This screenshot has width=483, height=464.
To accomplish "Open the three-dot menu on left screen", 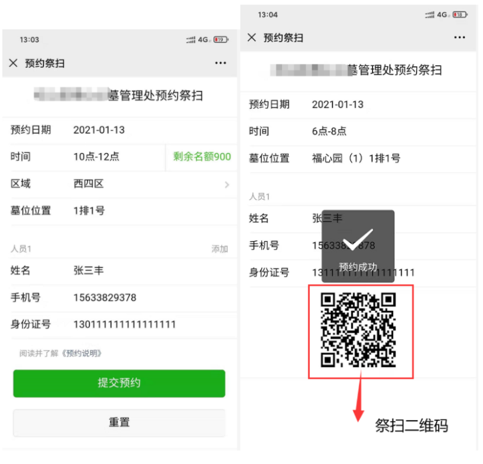I will 220,63.
